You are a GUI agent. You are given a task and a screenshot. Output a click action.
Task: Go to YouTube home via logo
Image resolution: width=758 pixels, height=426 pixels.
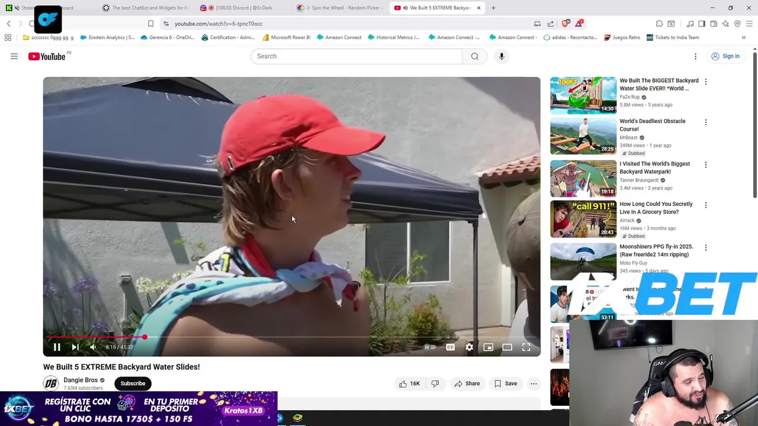[x=47, y=56]
